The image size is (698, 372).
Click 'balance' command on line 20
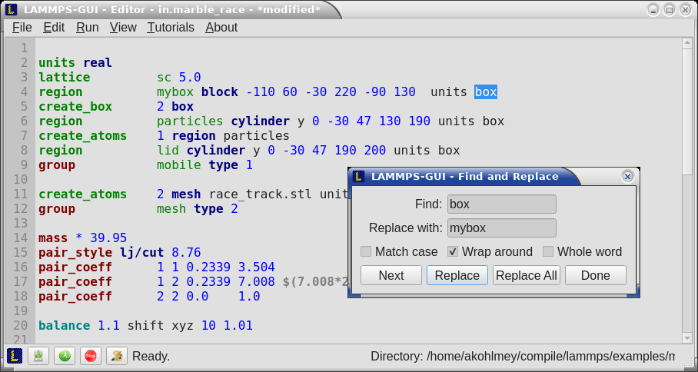65,326
